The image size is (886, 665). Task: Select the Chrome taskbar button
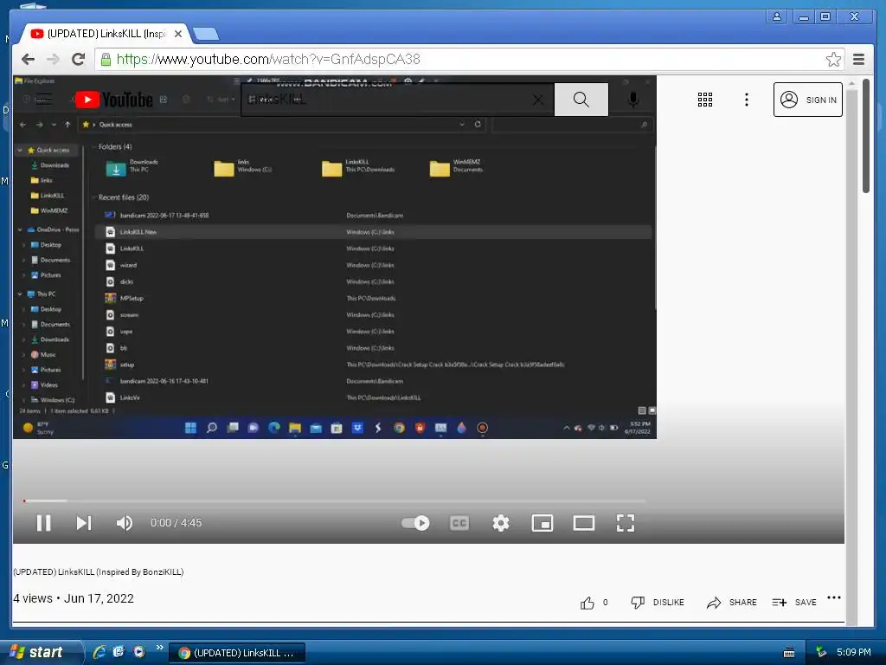237,653
